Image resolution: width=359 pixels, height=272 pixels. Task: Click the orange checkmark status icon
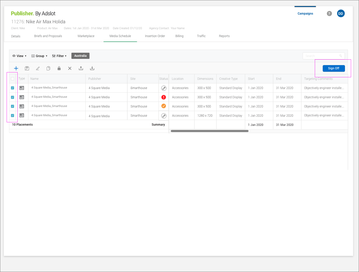(164, 106)
